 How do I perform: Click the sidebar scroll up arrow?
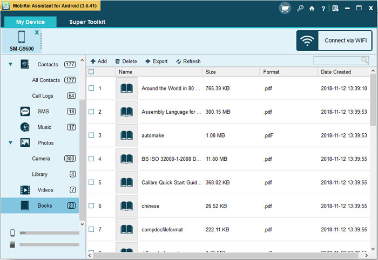[82, 60]
